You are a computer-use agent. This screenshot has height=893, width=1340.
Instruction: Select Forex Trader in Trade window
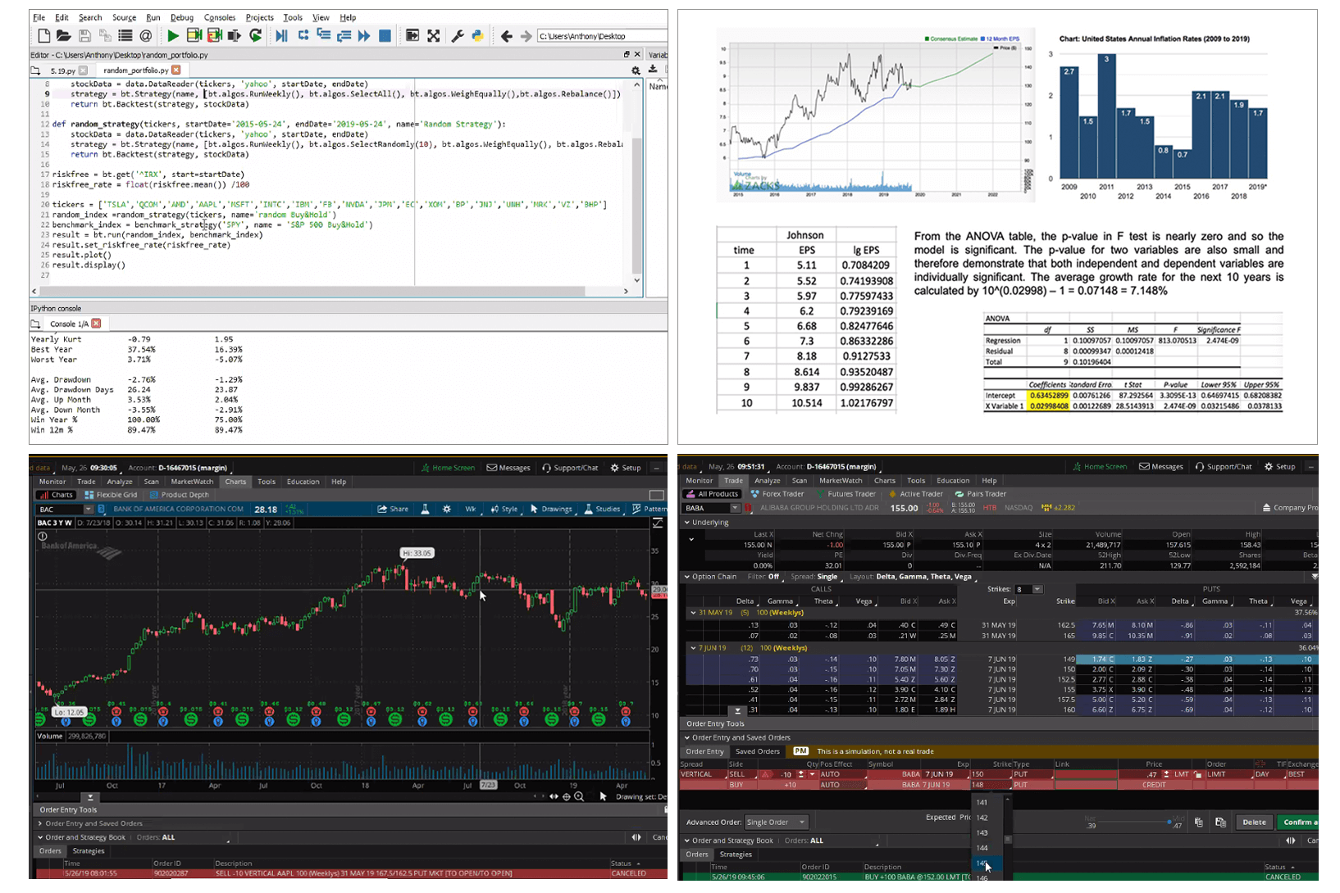pos(777,494)
